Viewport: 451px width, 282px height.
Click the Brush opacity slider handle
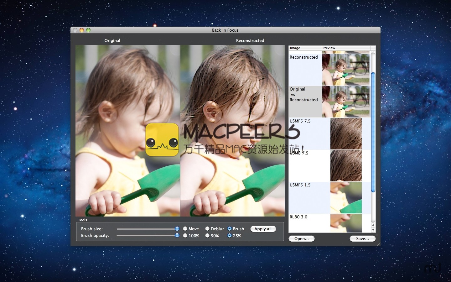(x=177, y=235)
